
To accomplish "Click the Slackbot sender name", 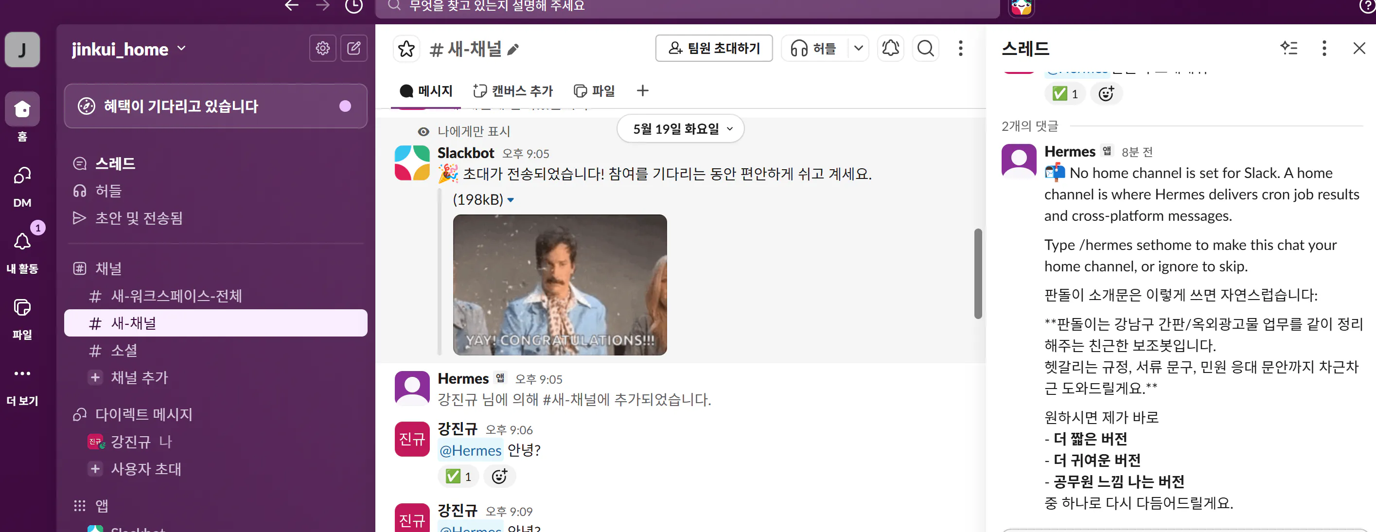I will point(466,153).
